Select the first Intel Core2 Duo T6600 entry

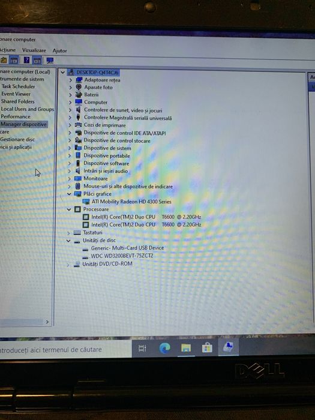(146, 217)
